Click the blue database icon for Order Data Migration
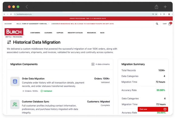 [15, 81]
